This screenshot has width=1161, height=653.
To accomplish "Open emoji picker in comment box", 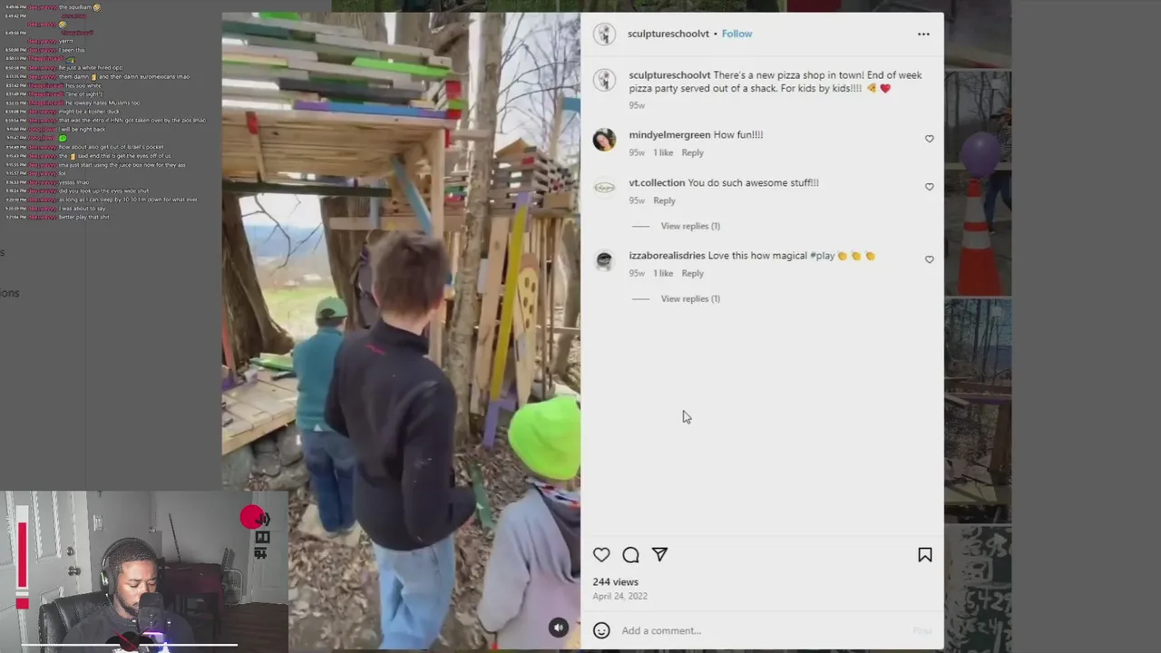I will (601, 630).
